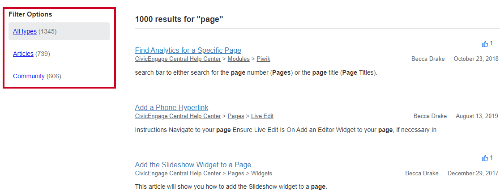Open the Add a Phone Hyperlink article

171,107
